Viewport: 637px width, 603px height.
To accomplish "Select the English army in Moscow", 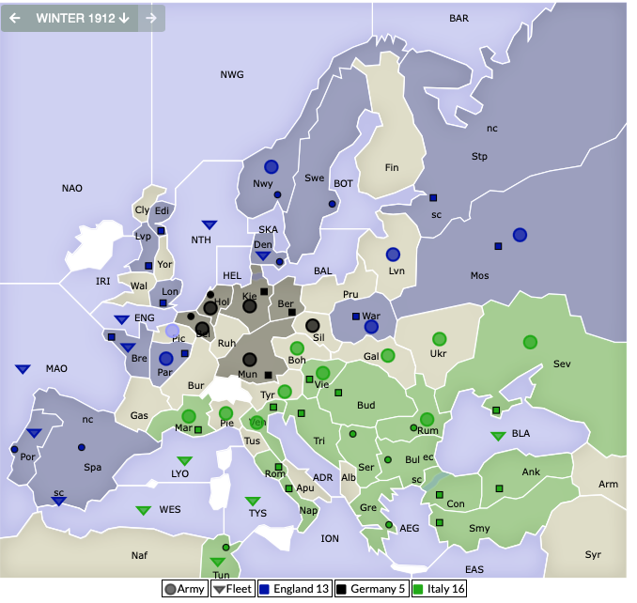I will (x=520, y=235).
